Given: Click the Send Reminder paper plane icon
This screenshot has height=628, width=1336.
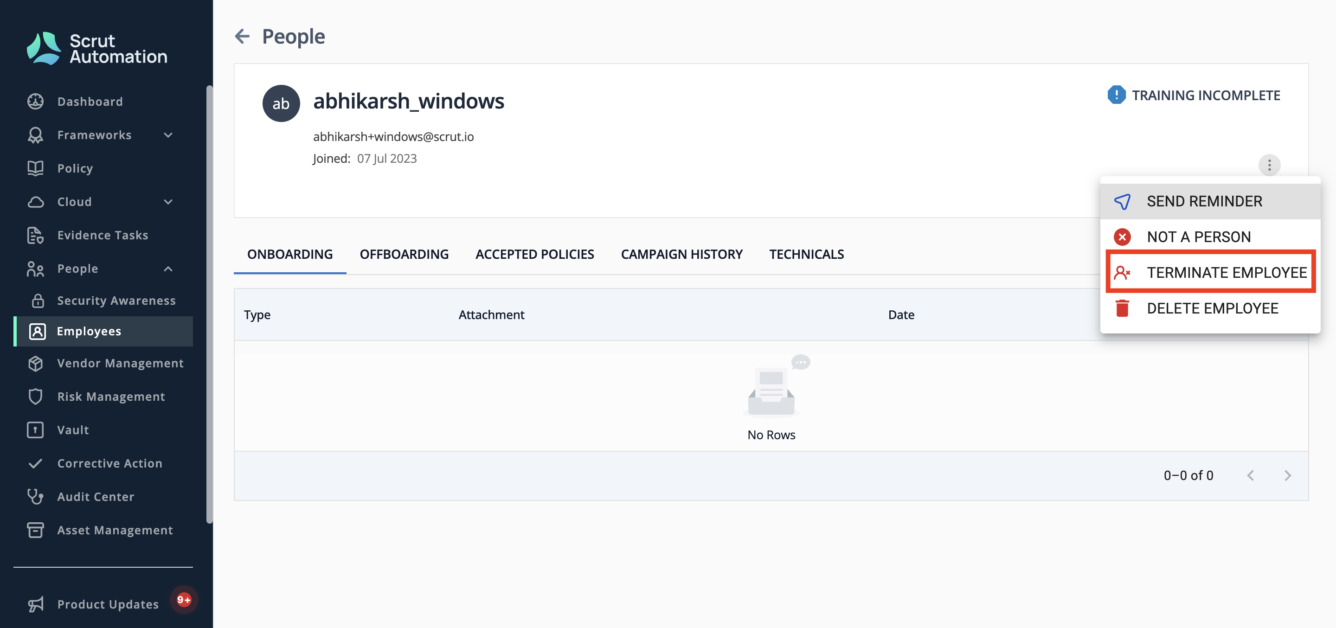Looking at the screenshot, I should (x=1122, y=202).
